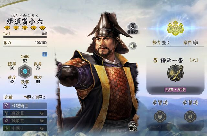
Task: Select the locked 破敵Ⅲ trait row
Action: (x=25, y=121)
